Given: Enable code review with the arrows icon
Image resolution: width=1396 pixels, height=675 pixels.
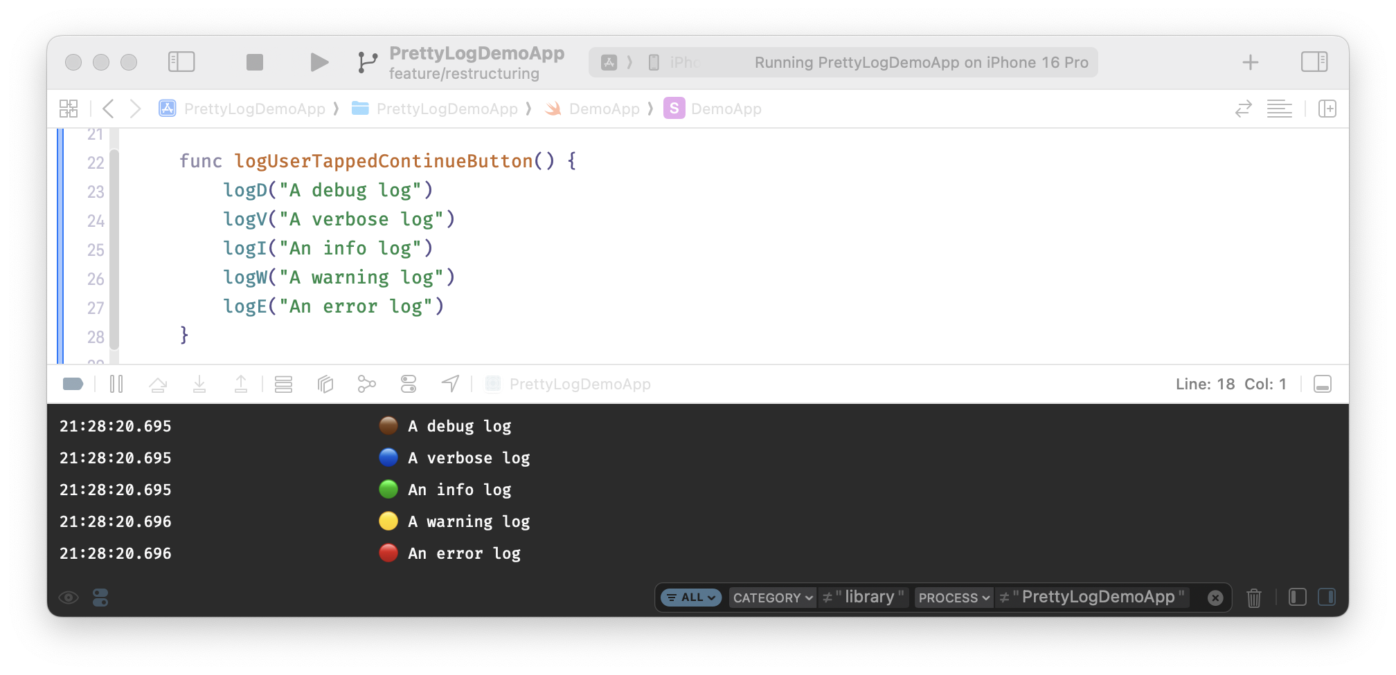Looking at the screenshot, I should coord(1244,109).
